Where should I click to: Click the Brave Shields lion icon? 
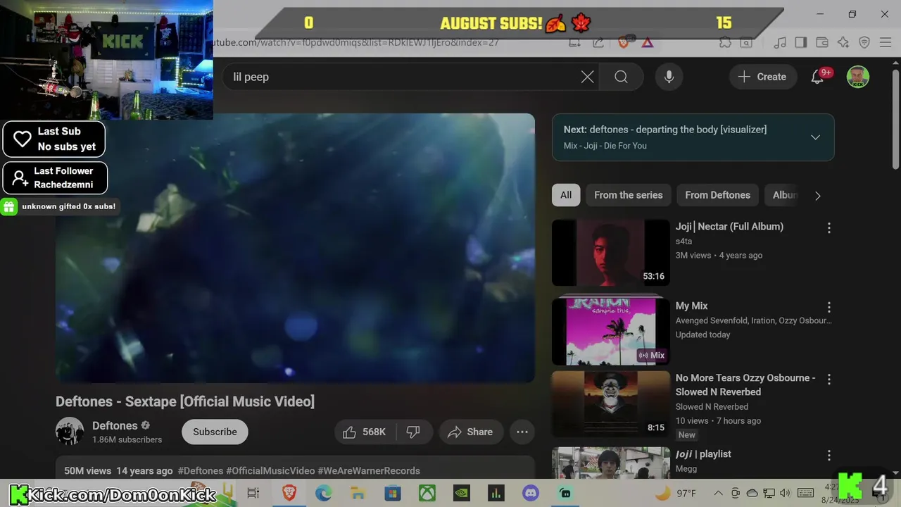(x=623, y=42)
